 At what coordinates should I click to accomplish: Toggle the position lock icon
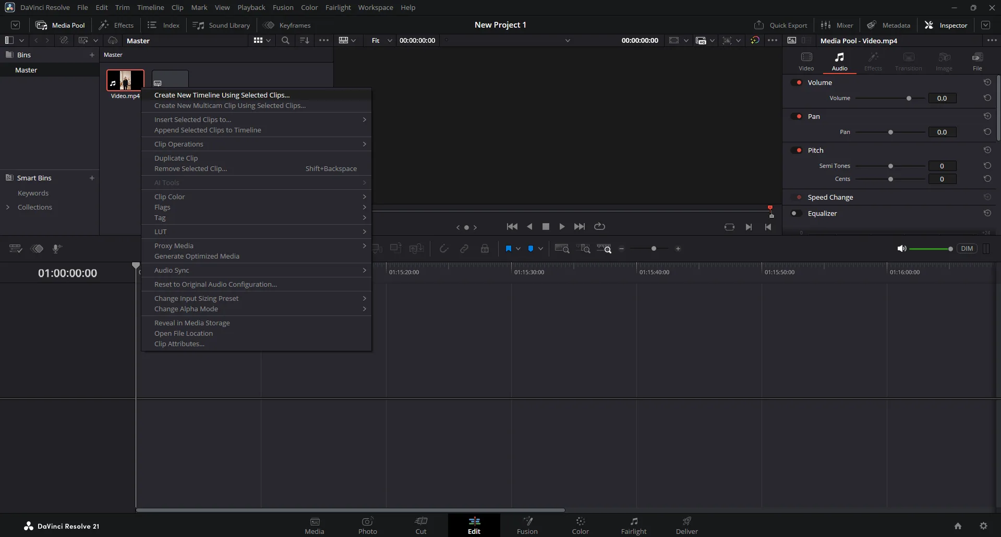click(485, 249)
